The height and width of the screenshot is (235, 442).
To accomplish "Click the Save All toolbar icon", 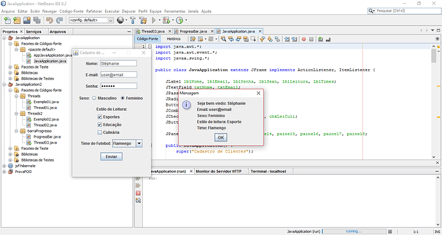I will click(37, 20).
